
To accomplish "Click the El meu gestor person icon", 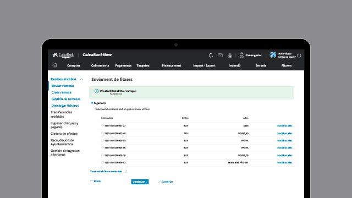I will coord(241,55).
